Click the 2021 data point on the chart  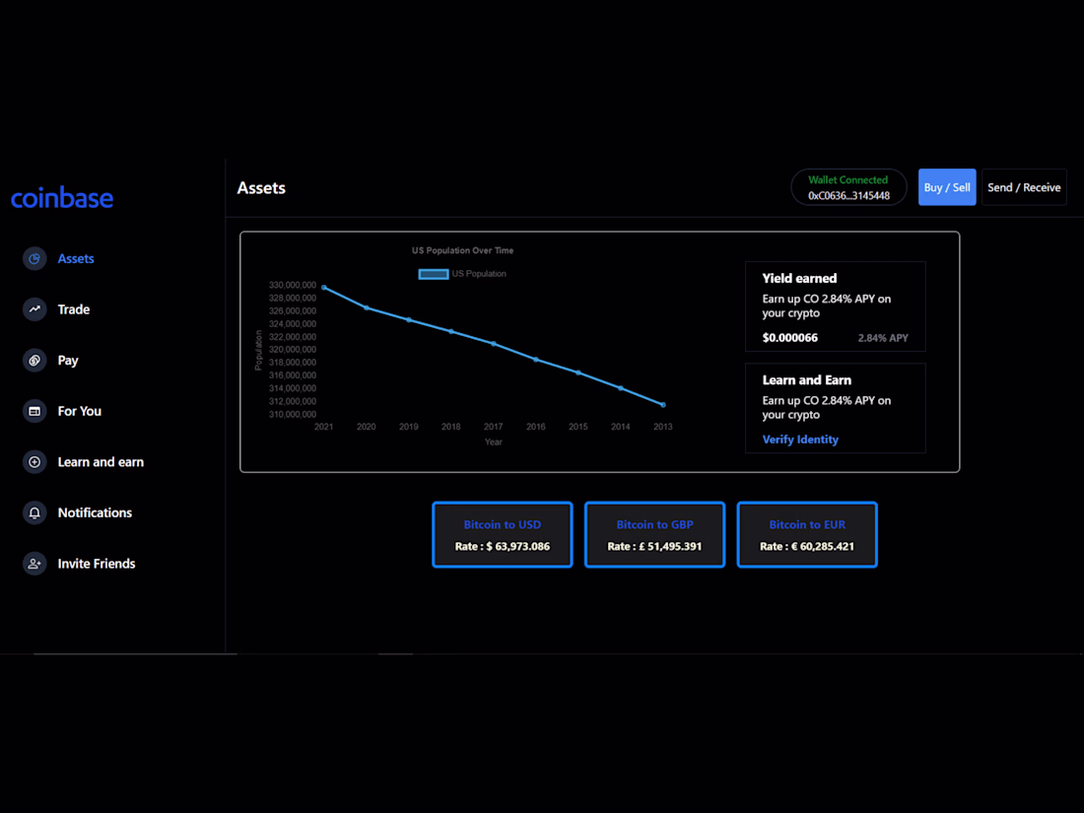(322, 286)
